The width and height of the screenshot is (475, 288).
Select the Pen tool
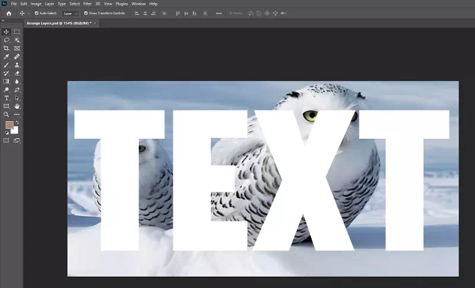click(x=17, y=90)
